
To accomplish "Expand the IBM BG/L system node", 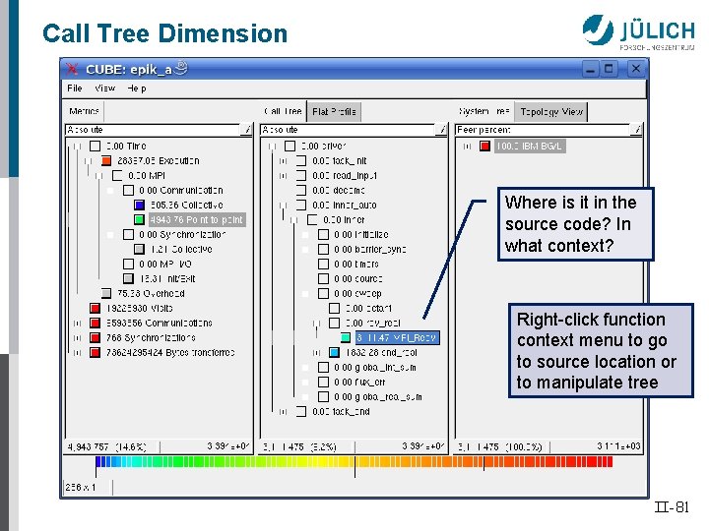I will click(x=467, y=146).
